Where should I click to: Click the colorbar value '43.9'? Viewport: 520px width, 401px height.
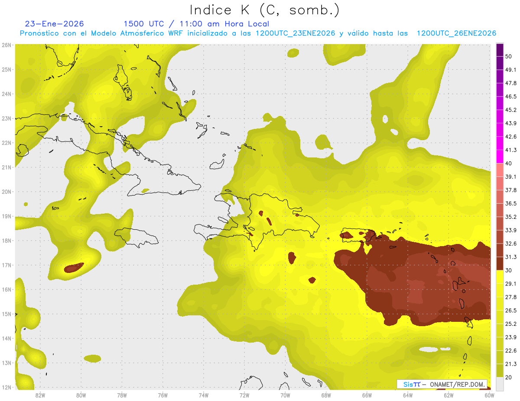coord(510,123)
